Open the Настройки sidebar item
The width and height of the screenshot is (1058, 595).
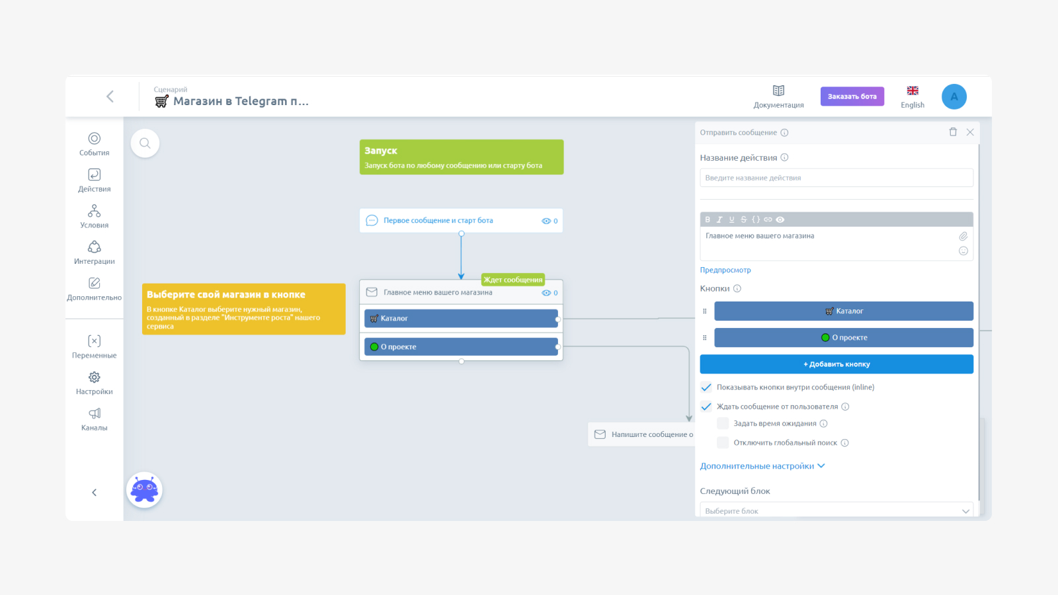click(x=95, y=383)
